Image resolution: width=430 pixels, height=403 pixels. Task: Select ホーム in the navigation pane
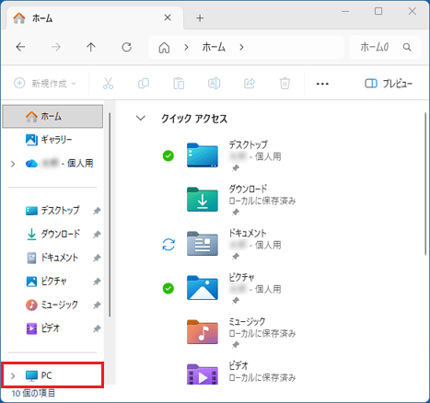(x=52, y=116)
